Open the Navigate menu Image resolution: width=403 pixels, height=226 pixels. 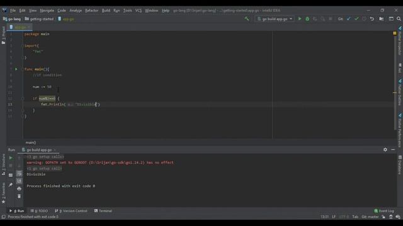pyautogui.click(x=47, y=11)
